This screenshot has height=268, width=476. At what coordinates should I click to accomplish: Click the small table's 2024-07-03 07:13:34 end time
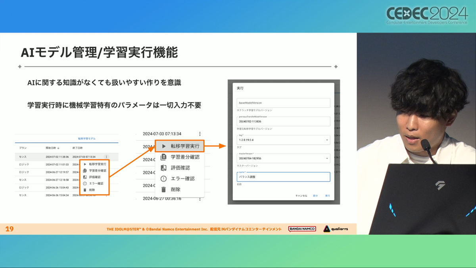coord(84,157)
